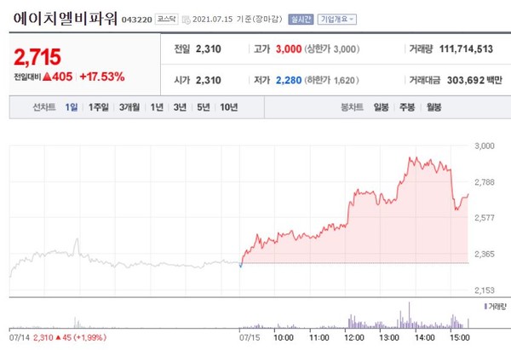Select the 1일 line chart tab
The image size is (511, 350).
click(71, 107)
